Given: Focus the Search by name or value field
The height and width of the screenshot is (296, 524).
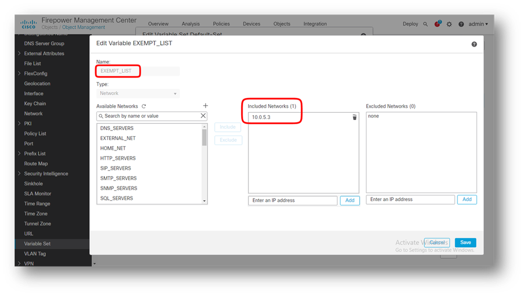Looking at the screenshot, I should pos(152,116).
